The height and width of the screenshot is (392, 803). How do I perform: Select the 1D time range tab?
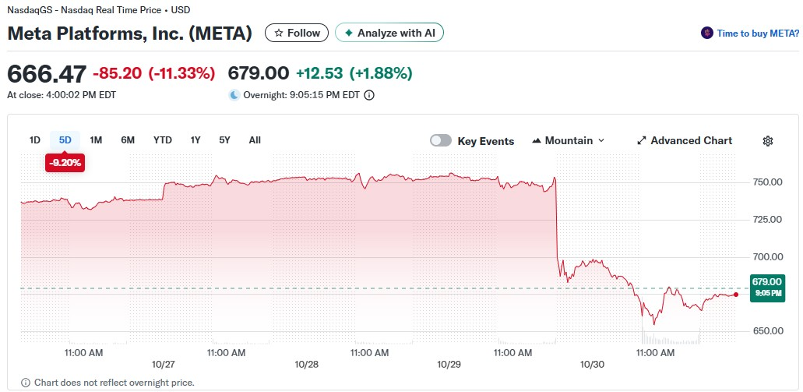point(35,140)
